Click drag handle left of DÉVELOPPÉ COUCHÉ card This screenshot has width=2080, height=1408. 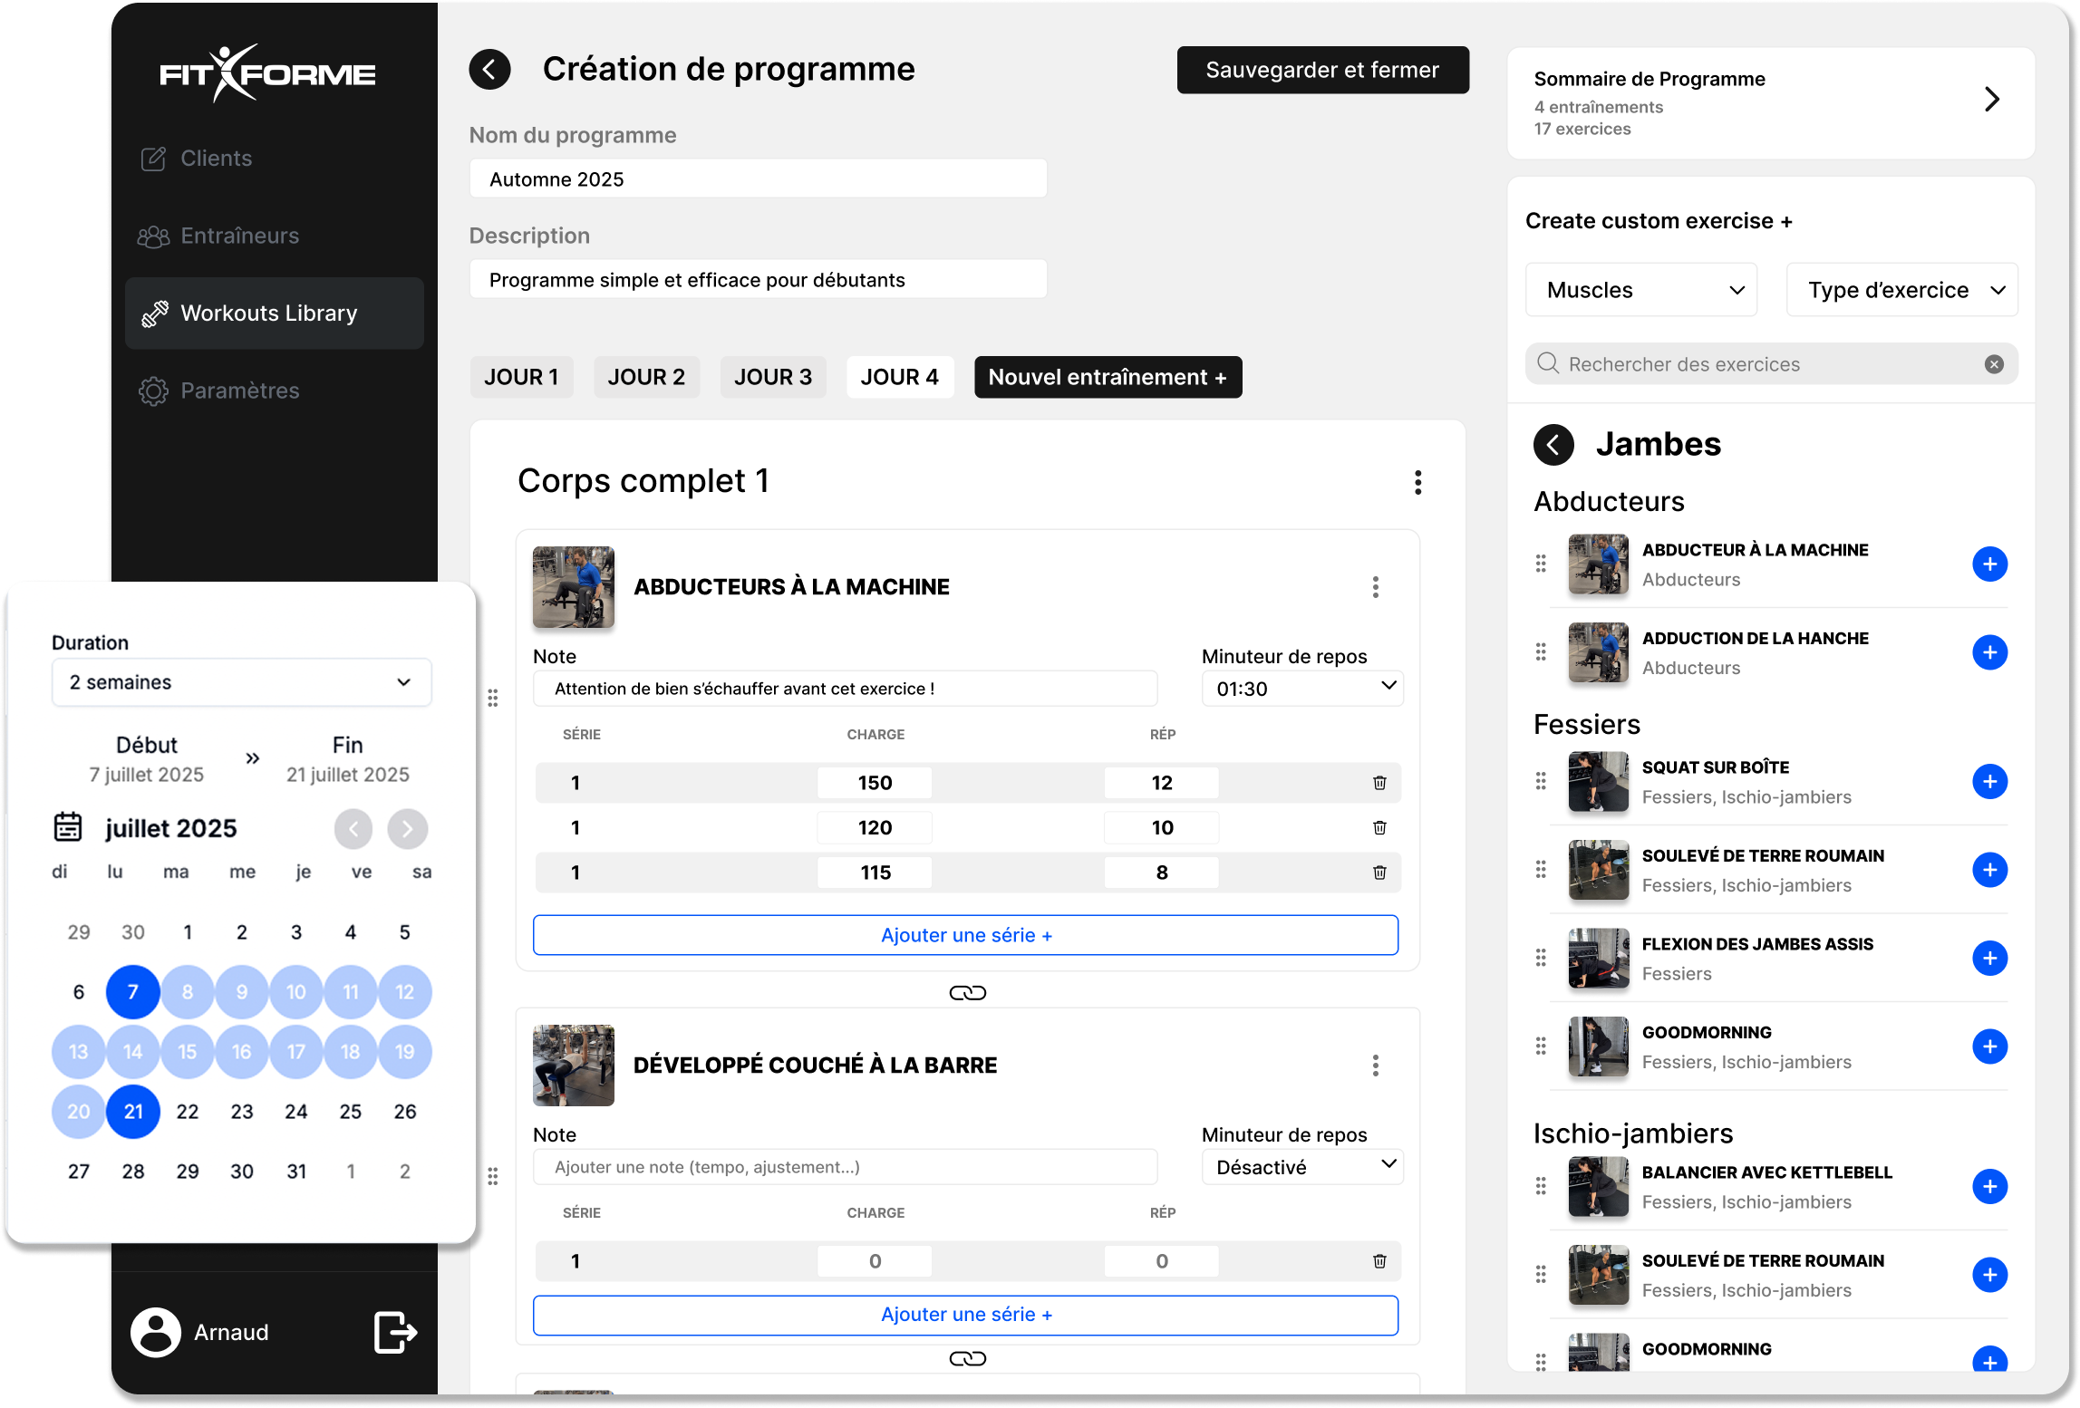493,1176
